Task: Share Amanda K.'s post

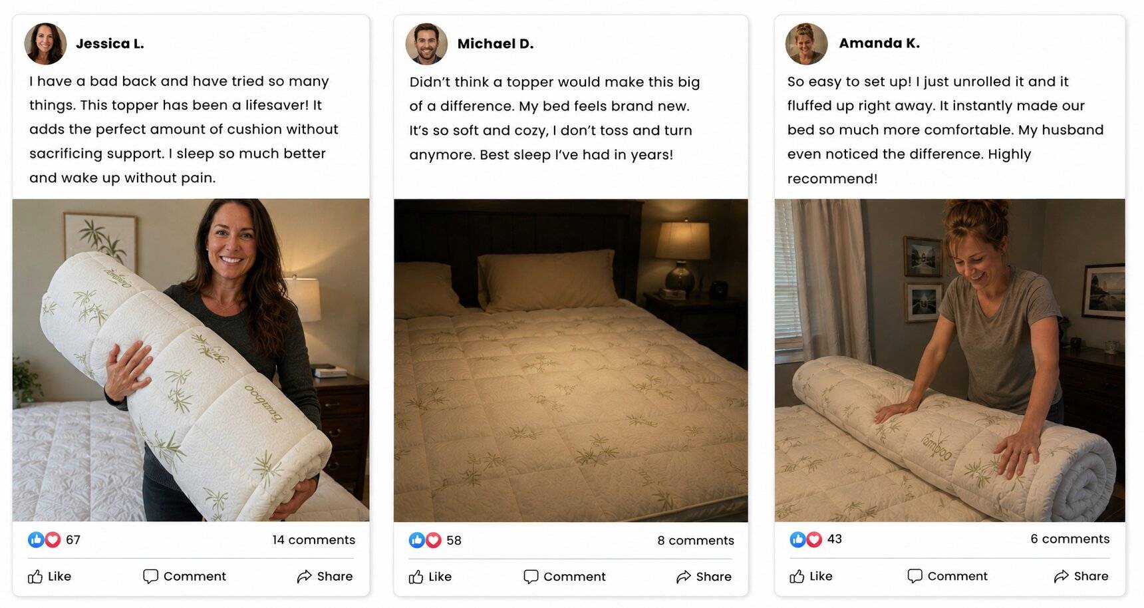Action: [1081, 576]
